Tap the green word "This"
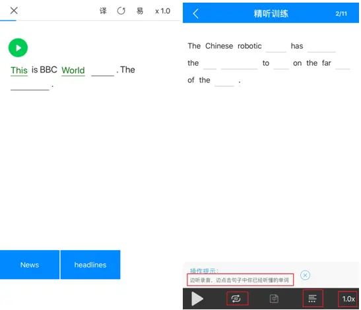The width and height of the screenshot is (361, 310). (x=19, y=70)
